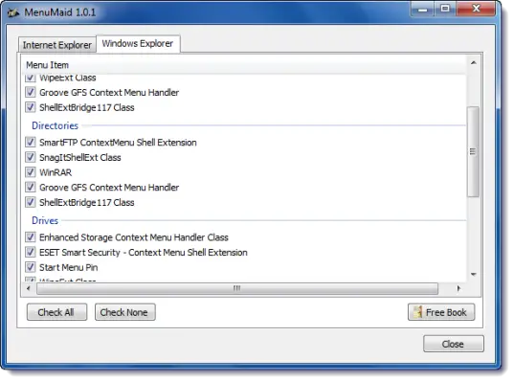Maximize the MenuMaid window

445,9
